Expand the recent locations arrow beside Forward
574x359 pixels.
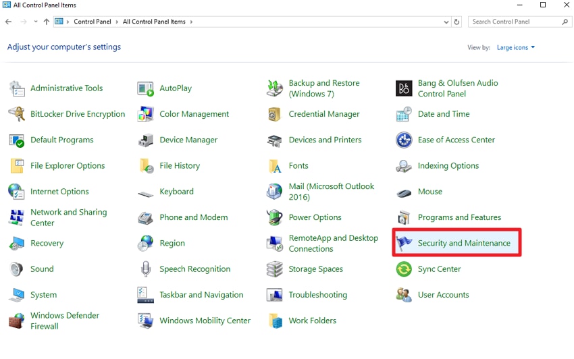tap(35, 22)
